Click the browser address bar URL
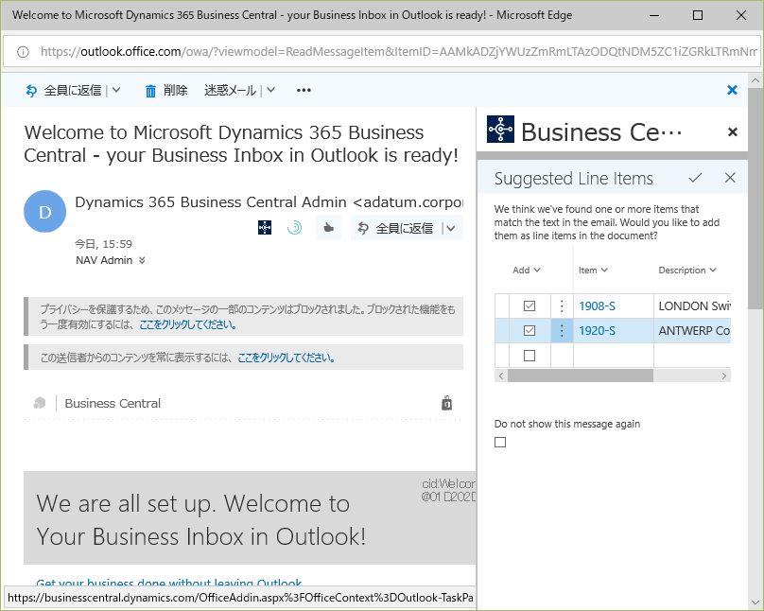764x611 pixels. click(x=399, y=52)
